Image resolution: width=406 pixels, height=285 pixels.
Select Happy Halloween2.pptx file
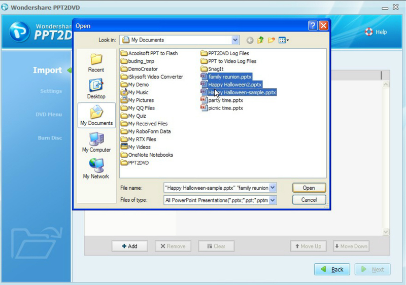click(231, 85)
